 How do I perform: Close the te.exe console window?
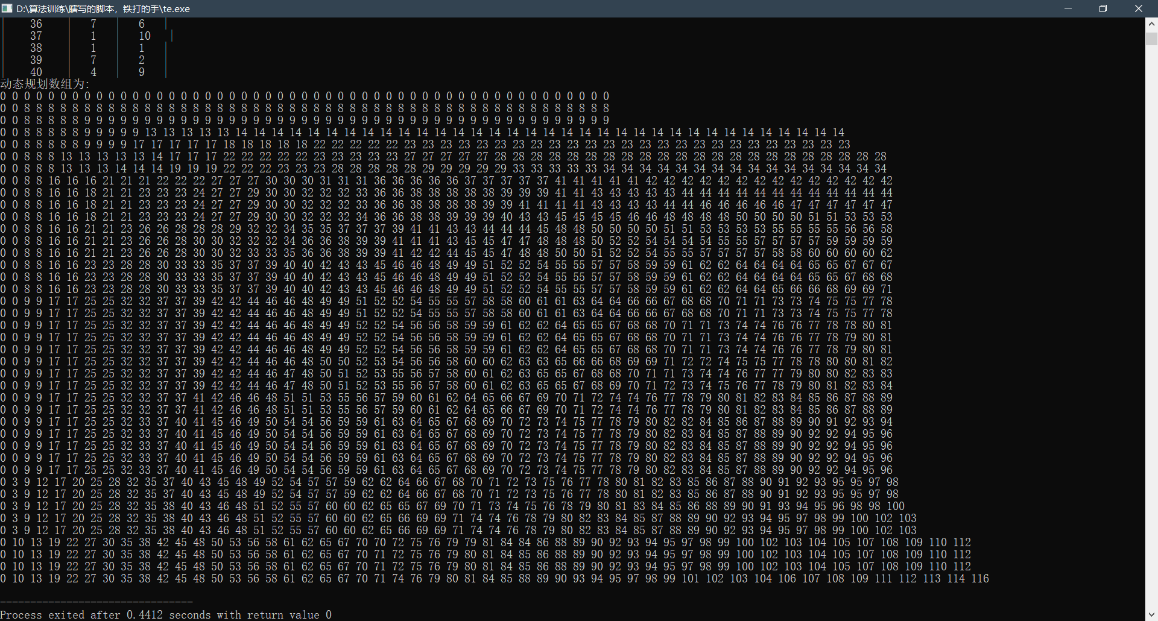point(1139,8)
